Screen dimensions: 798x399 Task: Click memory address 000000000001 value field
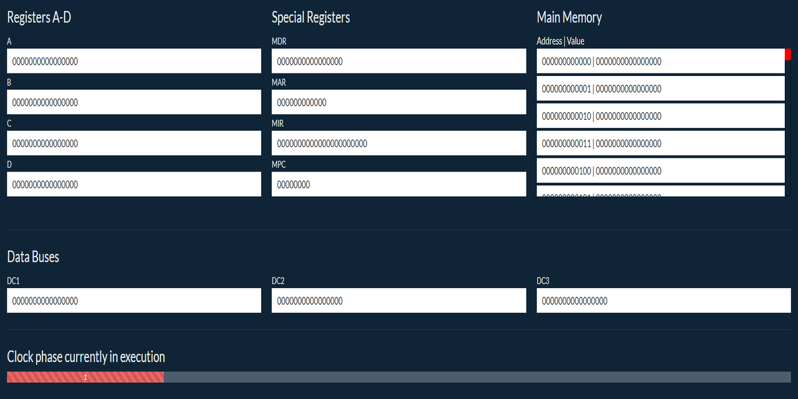pos(661,88)
